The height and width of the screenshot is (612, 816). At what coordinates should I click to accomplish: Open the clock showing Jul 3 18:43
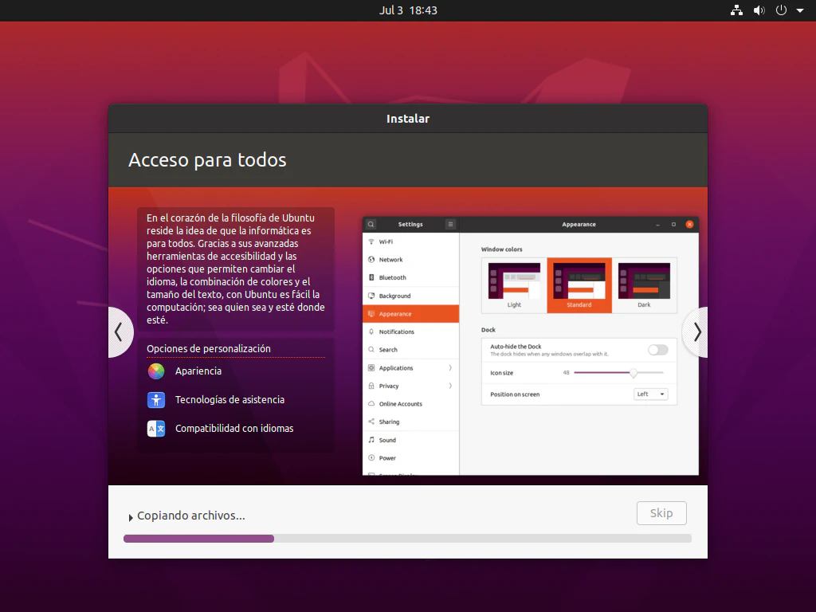pyautogui.click(x=408, y=10)
